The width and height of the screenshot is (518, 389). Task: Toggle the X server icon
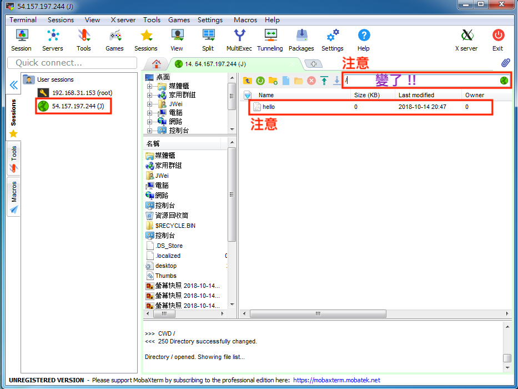[466, 39]
